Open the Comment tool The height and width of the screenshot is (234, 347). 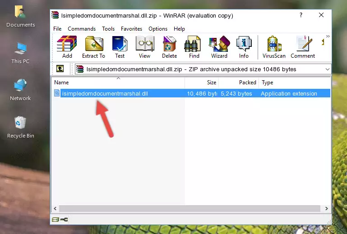pos(303,47)
